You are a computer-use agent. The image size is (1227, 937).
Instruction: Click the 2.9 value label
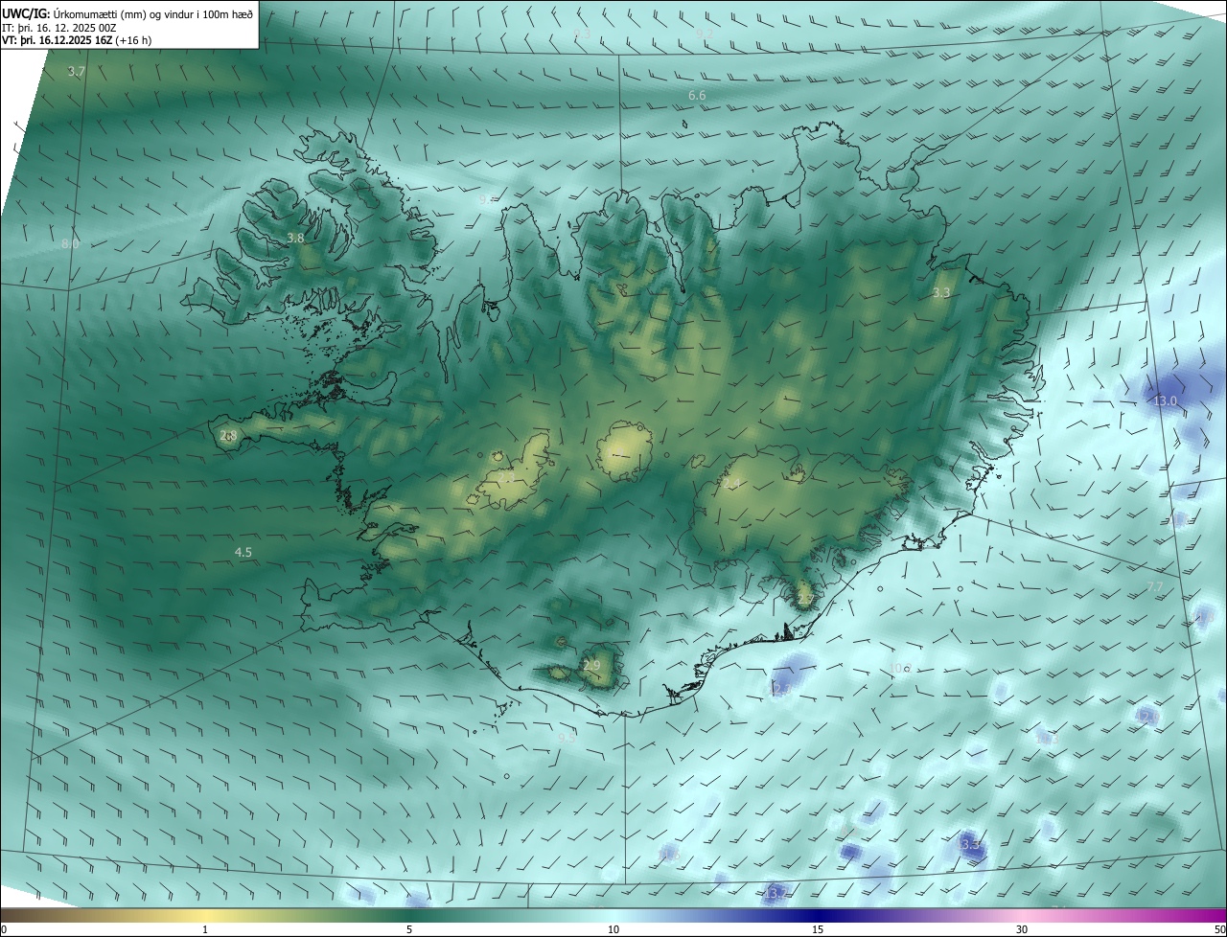(591, 665)
